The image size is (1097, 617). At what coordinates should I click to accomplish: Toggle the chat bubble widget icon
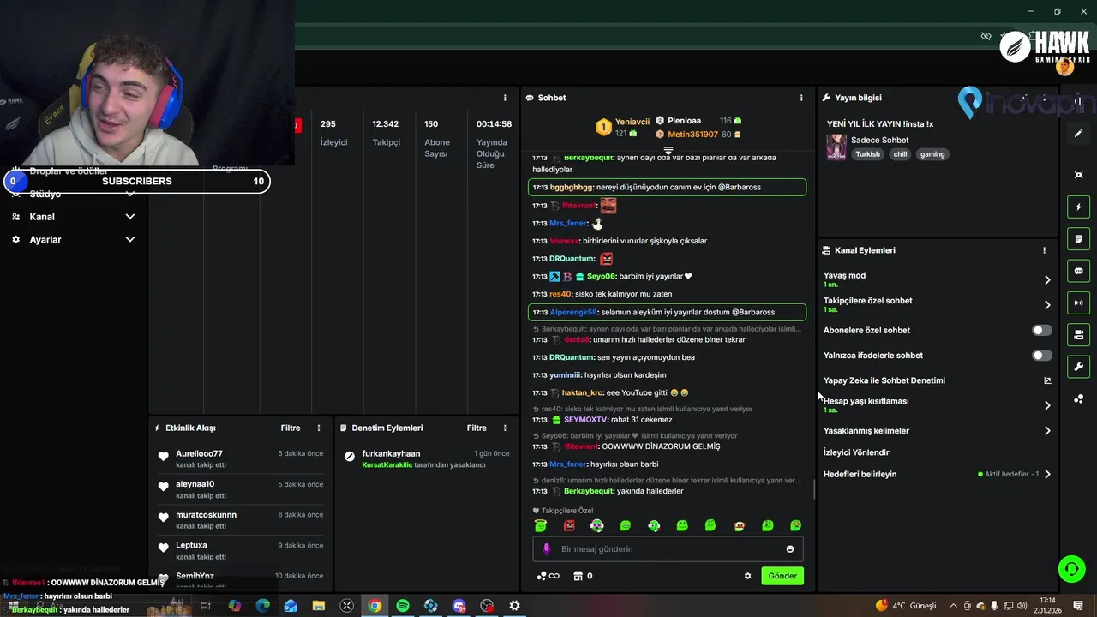coord(1078,271)
